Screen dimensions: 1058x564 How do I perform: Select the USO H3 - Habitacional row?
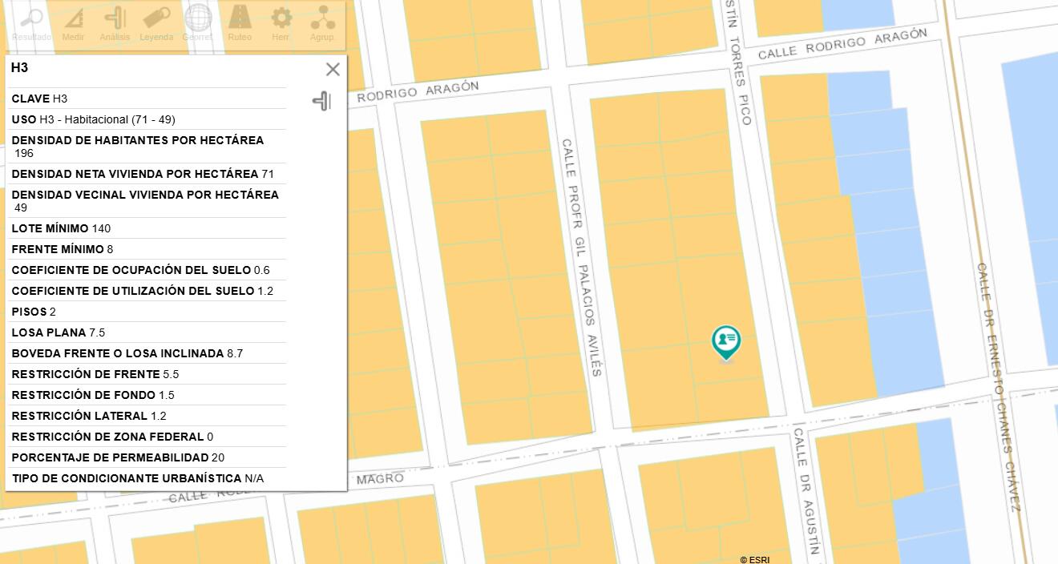point(148,119)
